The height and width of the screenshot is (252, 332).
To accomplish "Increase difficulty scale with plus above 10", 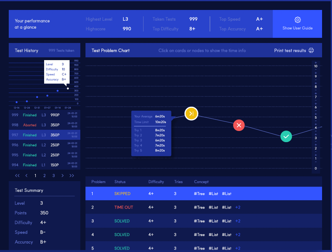I will (316, 63).
